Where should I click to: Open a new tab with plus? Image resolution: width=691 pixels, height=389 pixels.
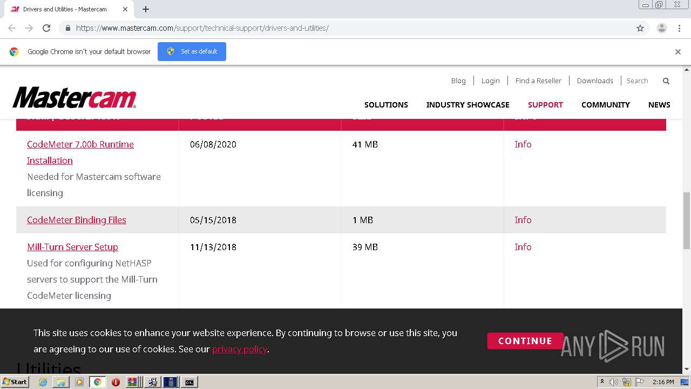(x=146, y=9)
